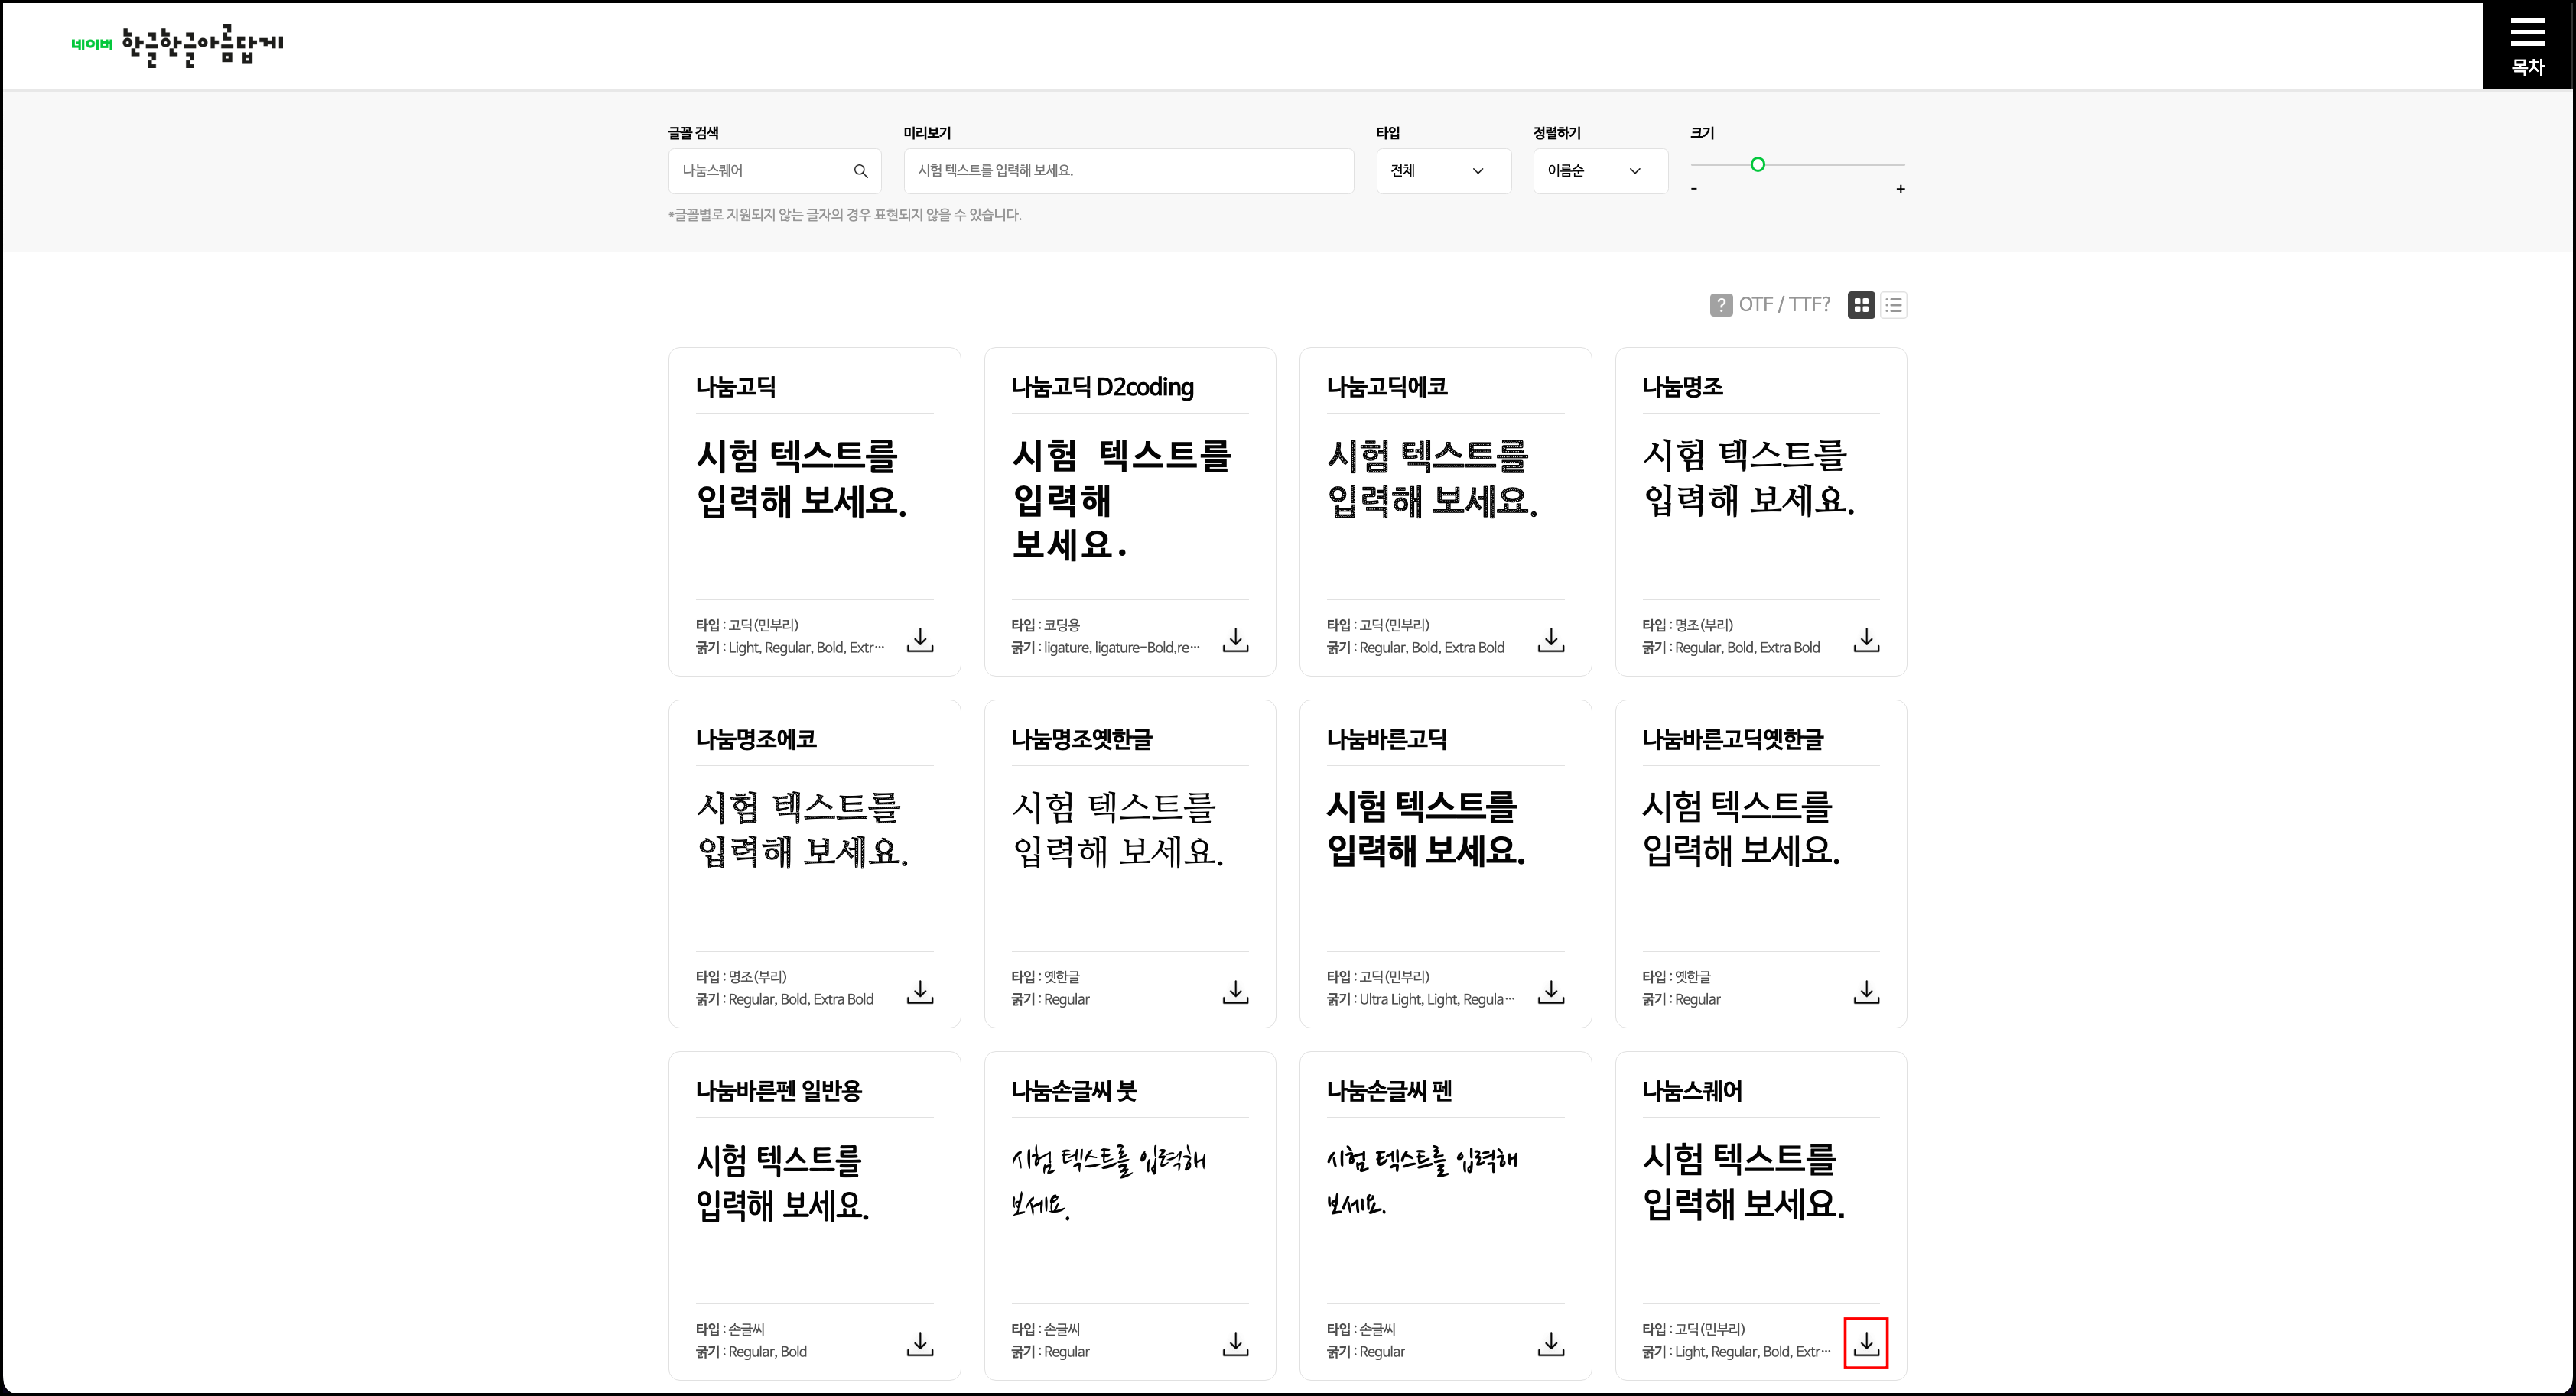Open the 나눔바른고딕 card title

[x=1386, y=739]
